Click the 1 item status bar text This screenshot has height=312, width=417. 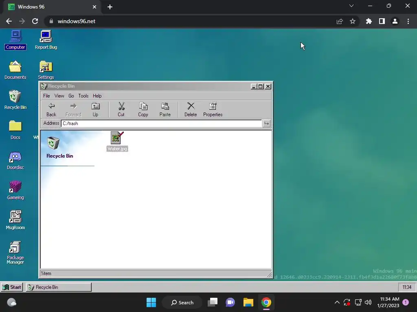[46, 273]
